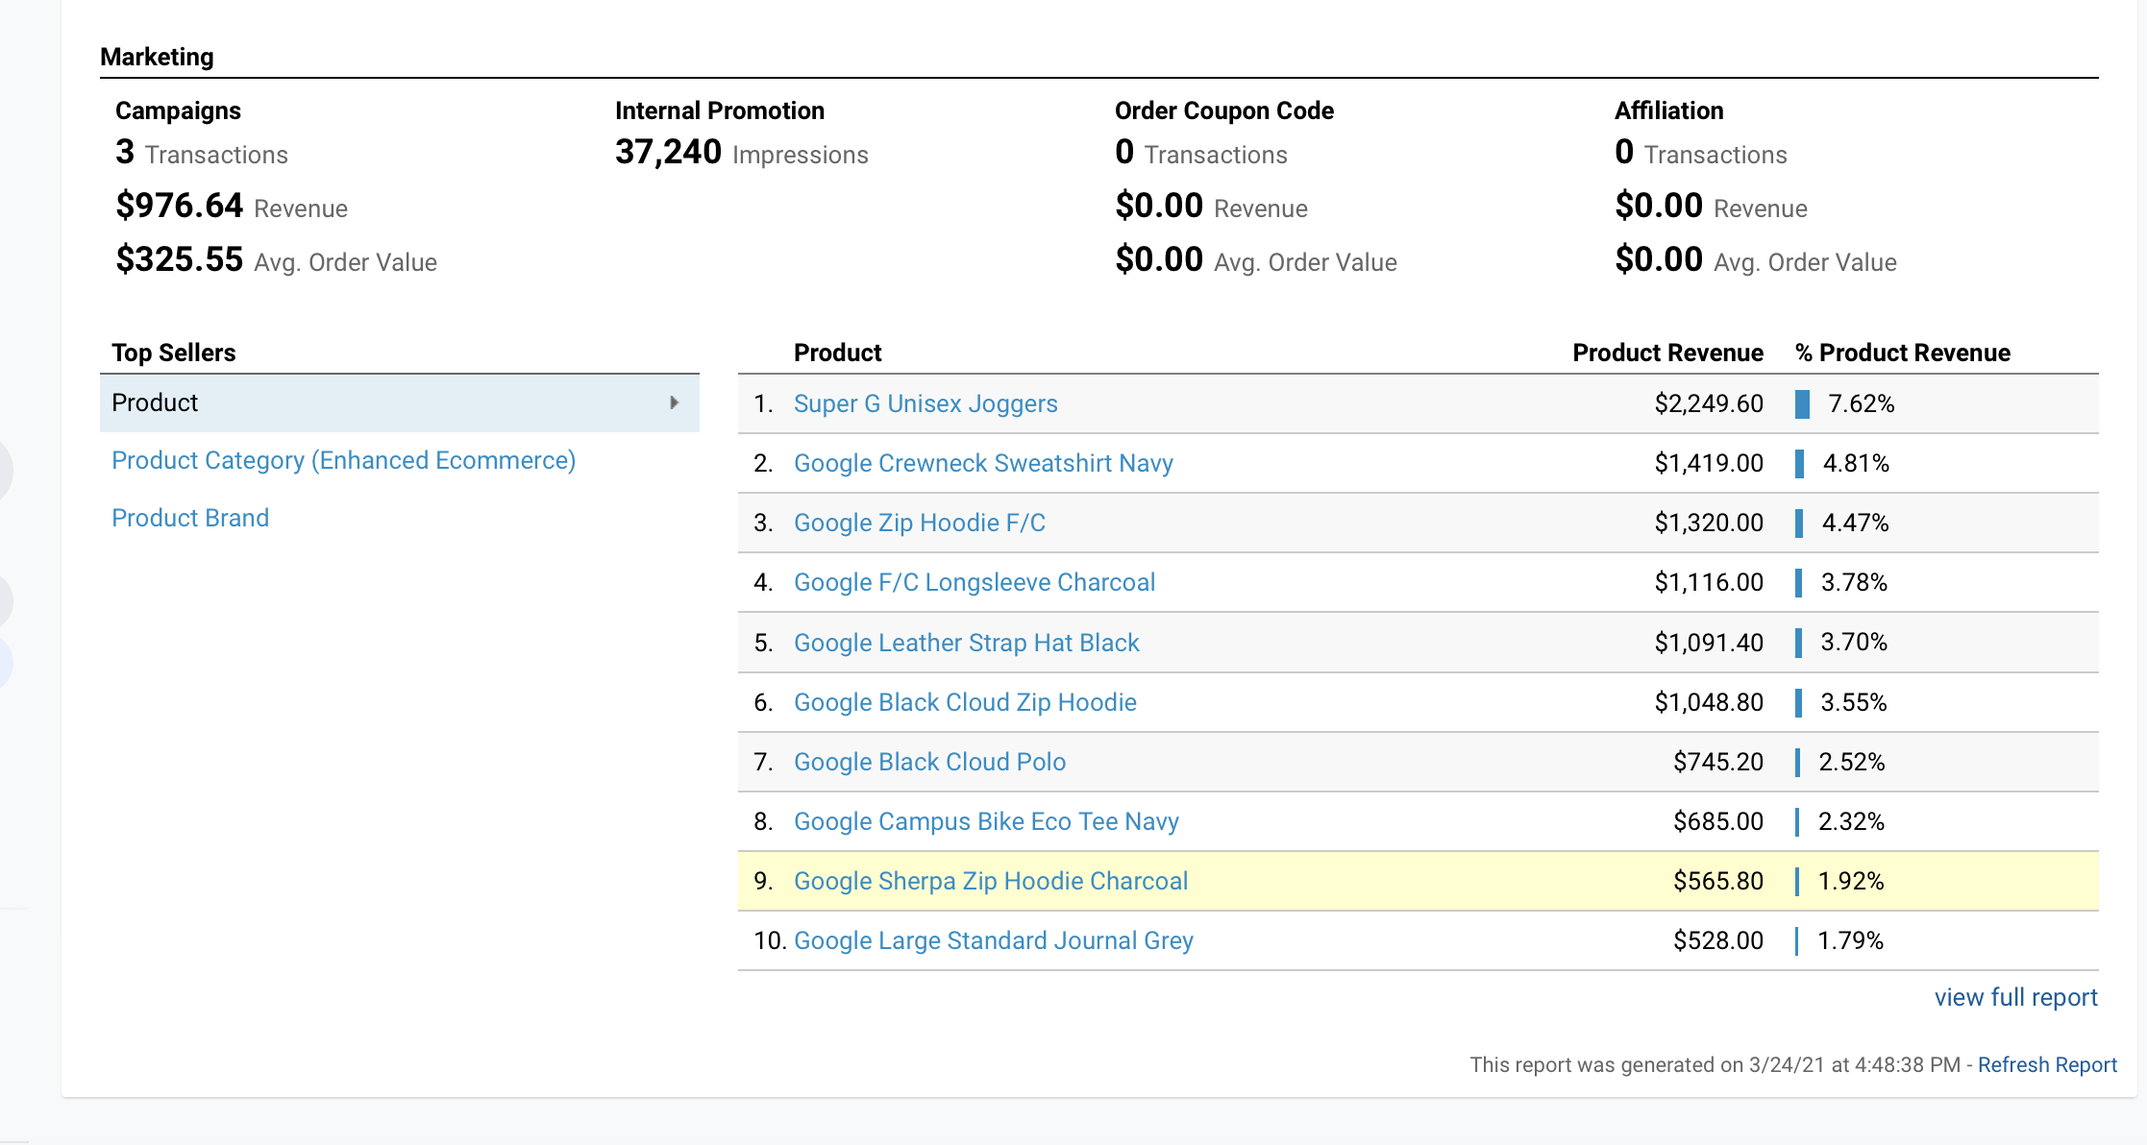2147x1145 pixels.
Task: Sort table by Product Revenue column header
Action: point(1667,353)
